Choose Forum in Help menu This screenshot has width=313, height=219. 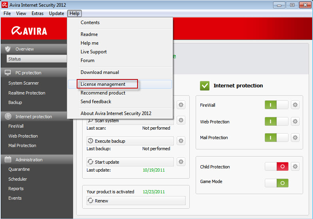pos(120,60)
